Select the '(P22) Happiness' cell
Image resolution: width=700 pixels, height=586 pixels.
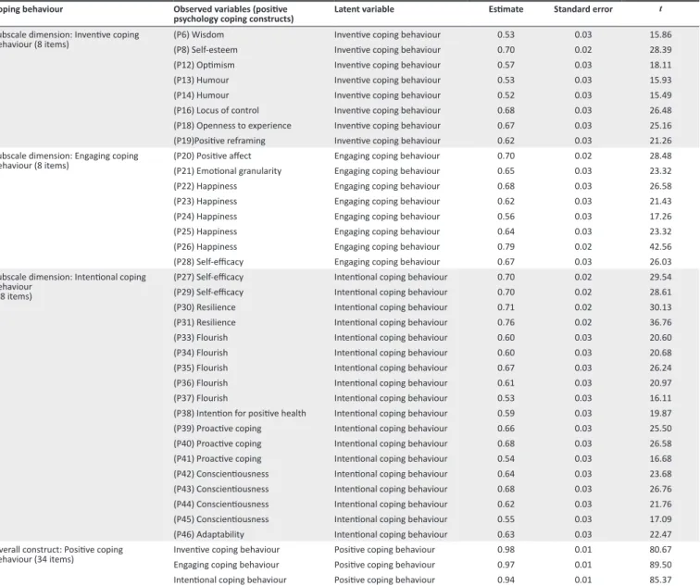pos(206,186)
